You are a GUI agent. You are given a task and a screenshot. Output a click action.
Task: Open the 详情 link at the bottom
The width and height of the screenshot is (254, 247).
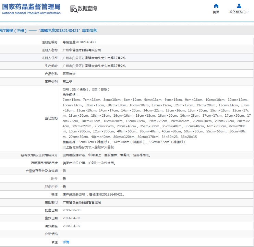pos(66,242)
